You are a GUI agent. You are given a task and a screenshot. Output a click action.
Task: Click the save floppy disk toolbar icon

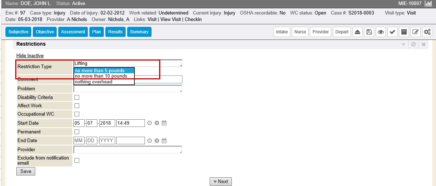[369, 32]
